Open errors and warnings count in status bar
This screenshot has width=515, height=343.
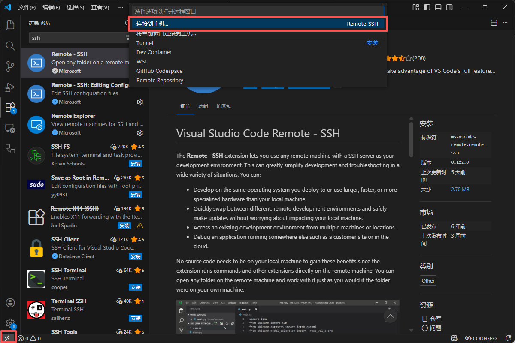click(29, 338)
